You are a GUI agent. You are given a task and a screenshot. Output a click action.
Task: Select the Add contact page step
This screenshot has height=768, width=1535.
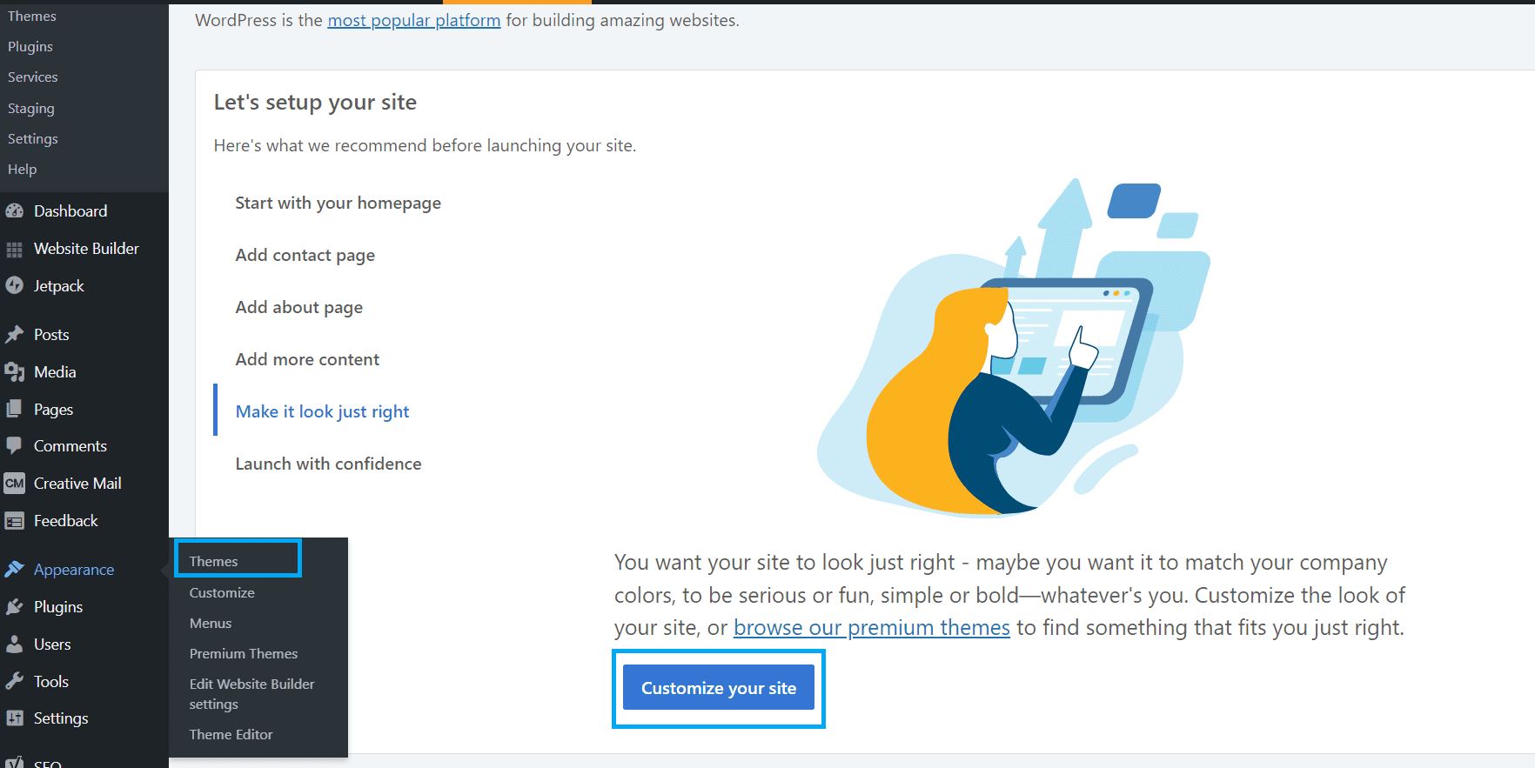(305, 256)
